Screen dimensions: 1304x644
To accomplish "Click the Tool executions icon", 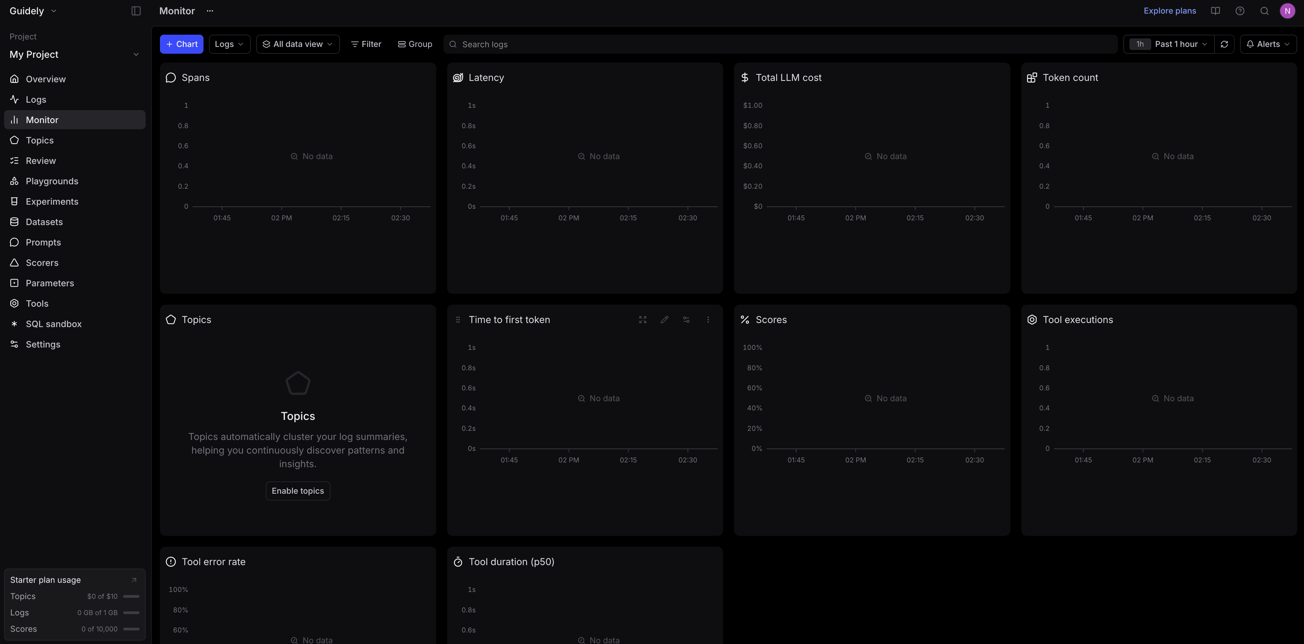I will tap(1032, 320).
